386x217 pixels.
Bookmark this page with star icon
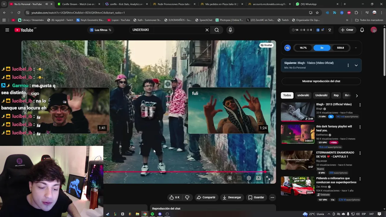click(x=317, y=13)
